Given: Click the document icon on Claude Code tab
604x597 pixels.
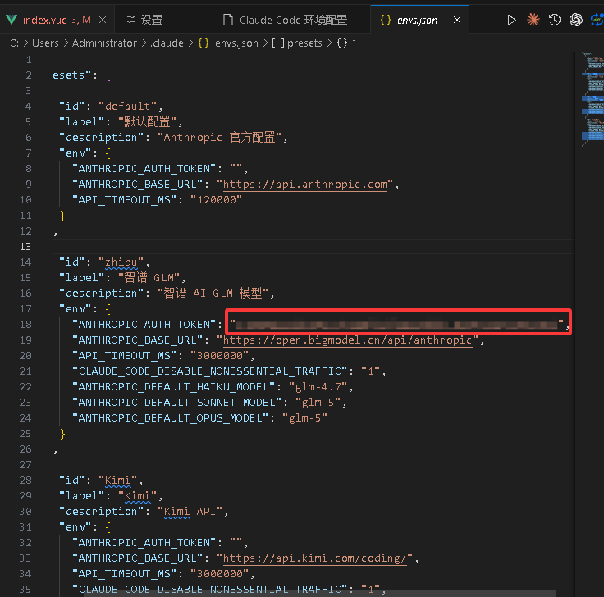Looking at the screenshot, I should pyautogui.click(x=228, y=20).
